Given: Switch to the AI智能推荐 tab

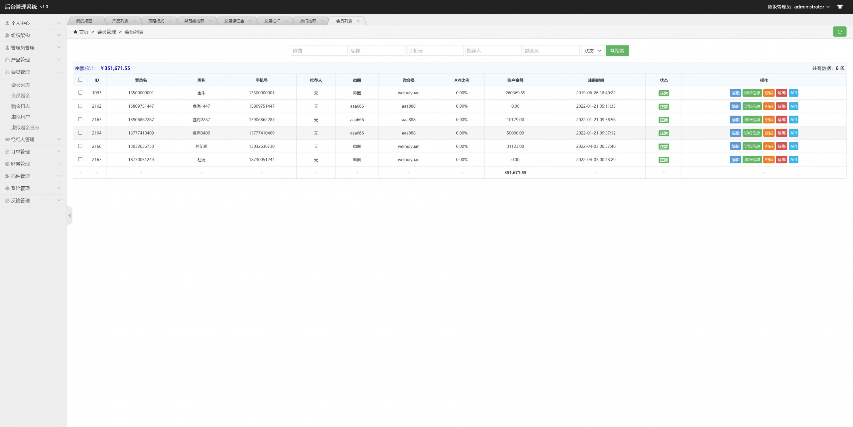Looking at the screenshot, I should coord(194,21).
